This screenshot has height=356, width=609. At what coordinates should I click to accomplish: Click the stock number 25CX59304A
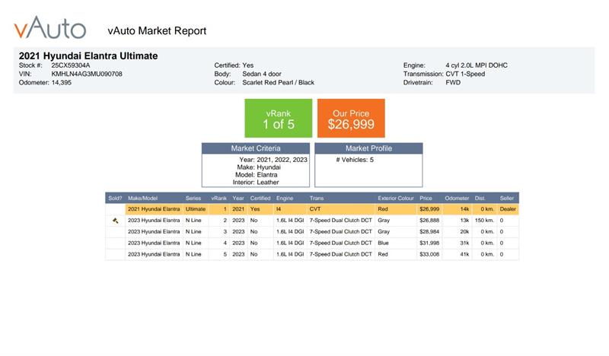click(x=71, y=65)
